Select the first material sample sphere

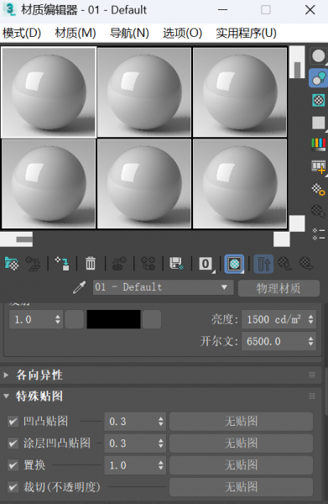point(49,92)
